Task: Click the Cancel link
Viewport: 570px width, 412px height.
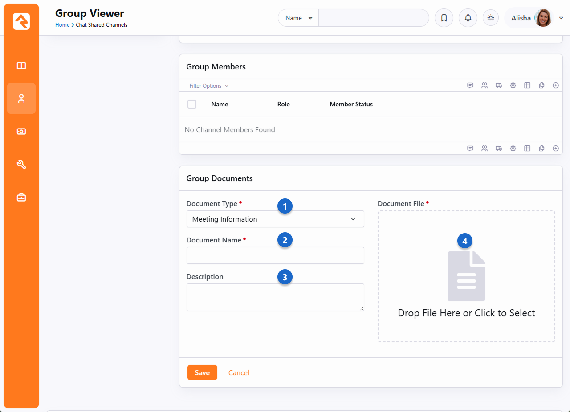Action: coord(239,372)
